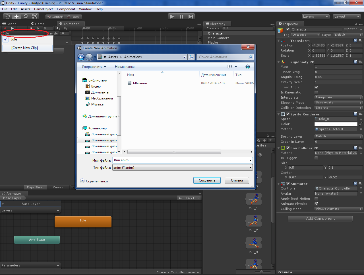The image size is (364, 275).
Task: Disable the Fixed Angle checkbox
Action: point(317,87)
